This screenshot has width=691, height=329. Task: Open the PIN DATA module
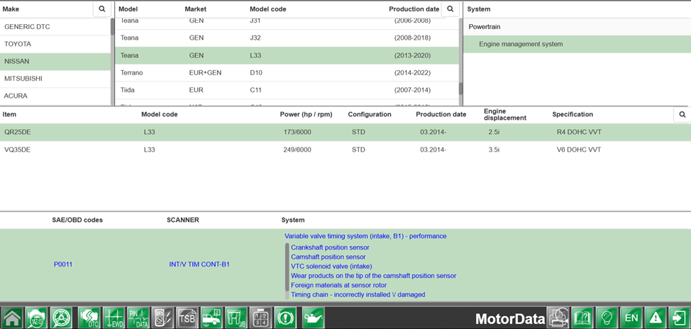pyautogui.click(x=138, y=317)
